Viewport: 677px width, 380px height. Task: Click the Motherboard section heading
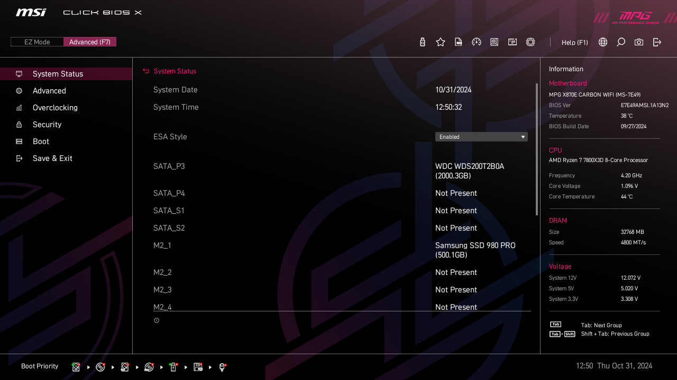(x=568, y=83)
